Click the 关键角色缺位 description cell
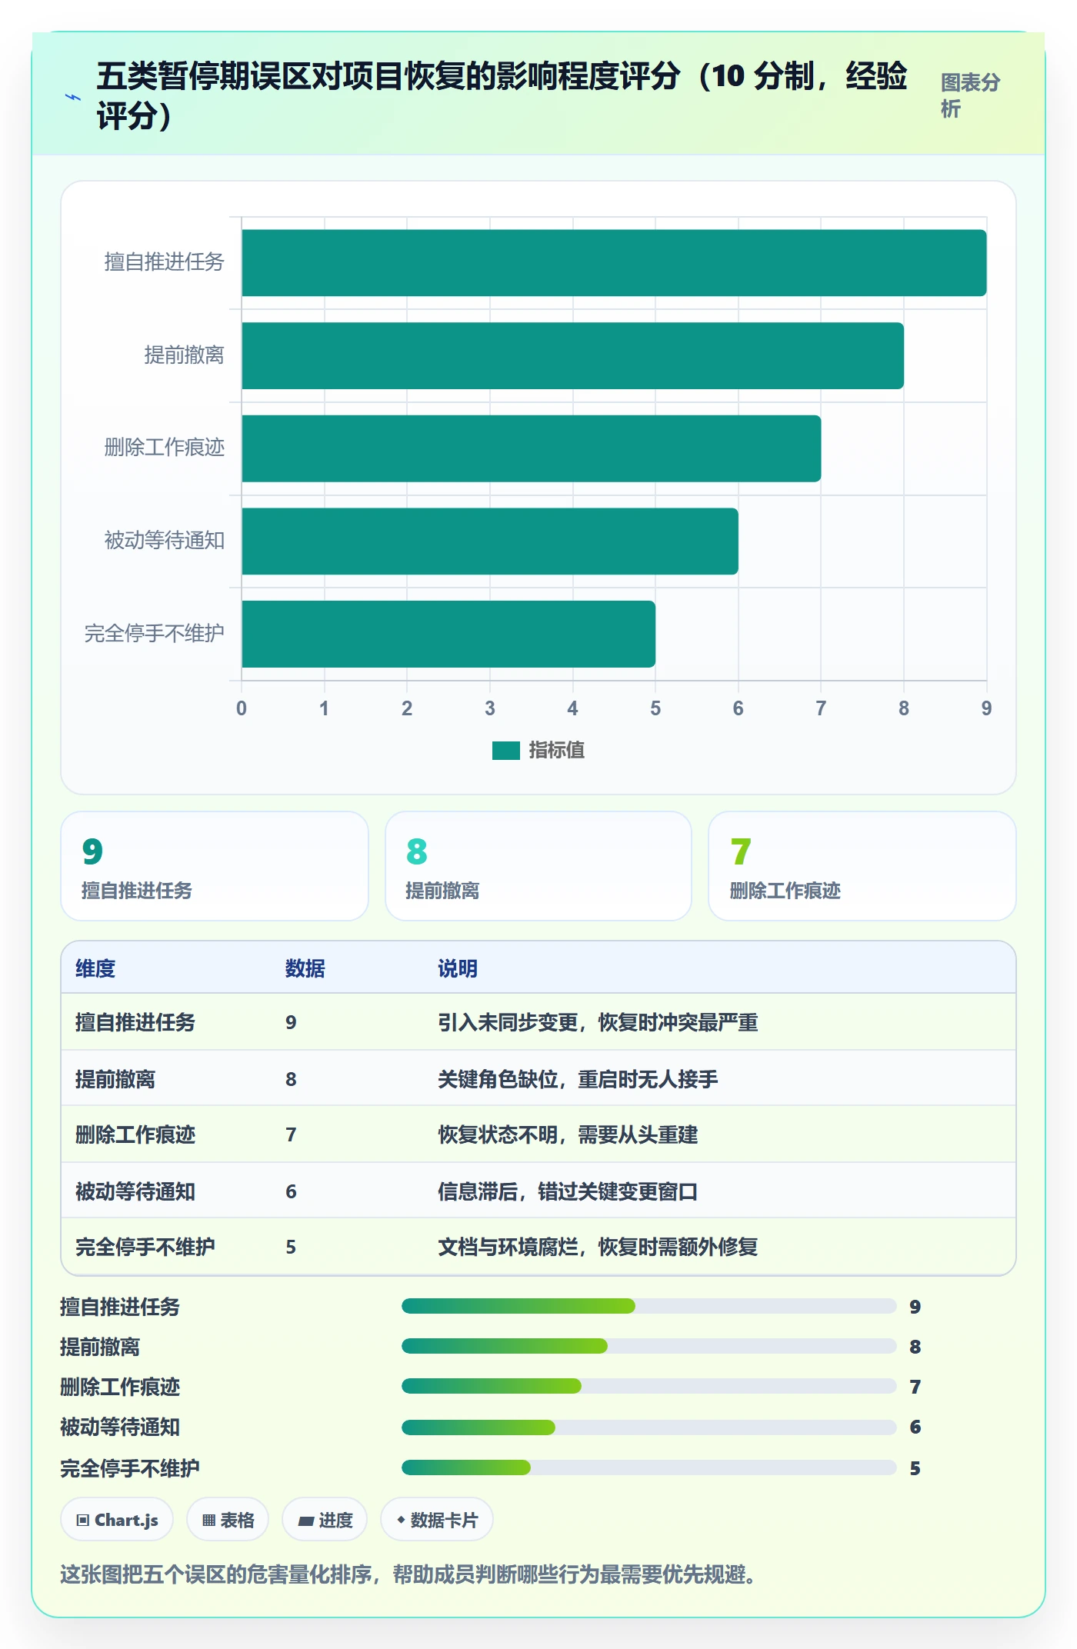 click(x=578, y=1079)
